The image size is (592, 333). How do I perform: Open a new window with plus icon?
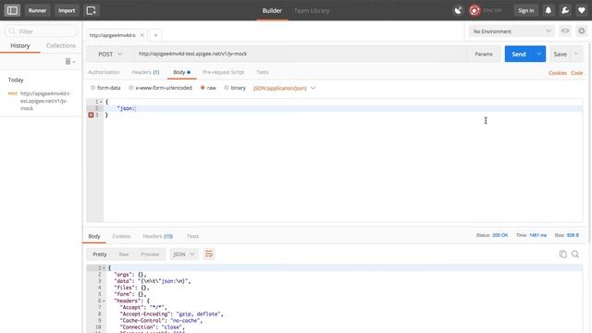[x=92, y=10]
